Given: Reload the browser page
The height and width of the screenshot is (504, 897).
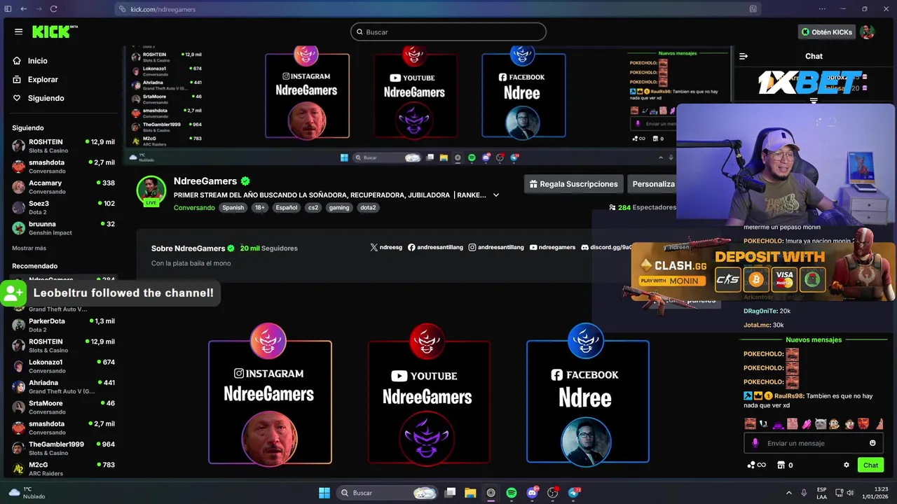Looking at the screenshot, I should pyautogui.click(x=53, y=9).
